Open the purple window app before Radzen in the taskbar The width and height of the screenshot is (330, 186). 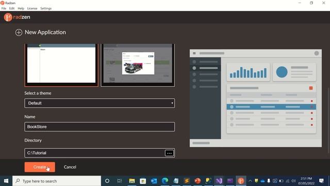230,181
